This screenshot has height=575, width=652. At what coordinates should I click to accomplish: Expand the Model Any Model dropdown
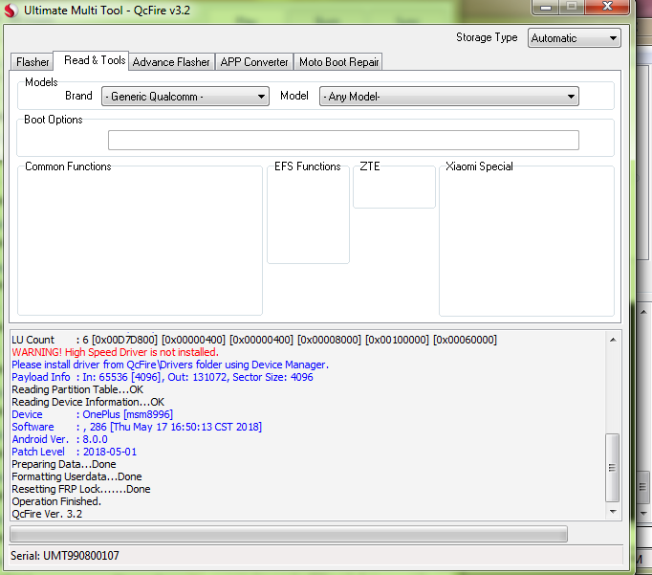click(x=449, y=97)
